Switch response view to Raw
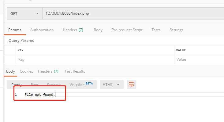Screen dimensions: 224x122 pyautogui.click(x=34, y=84)
